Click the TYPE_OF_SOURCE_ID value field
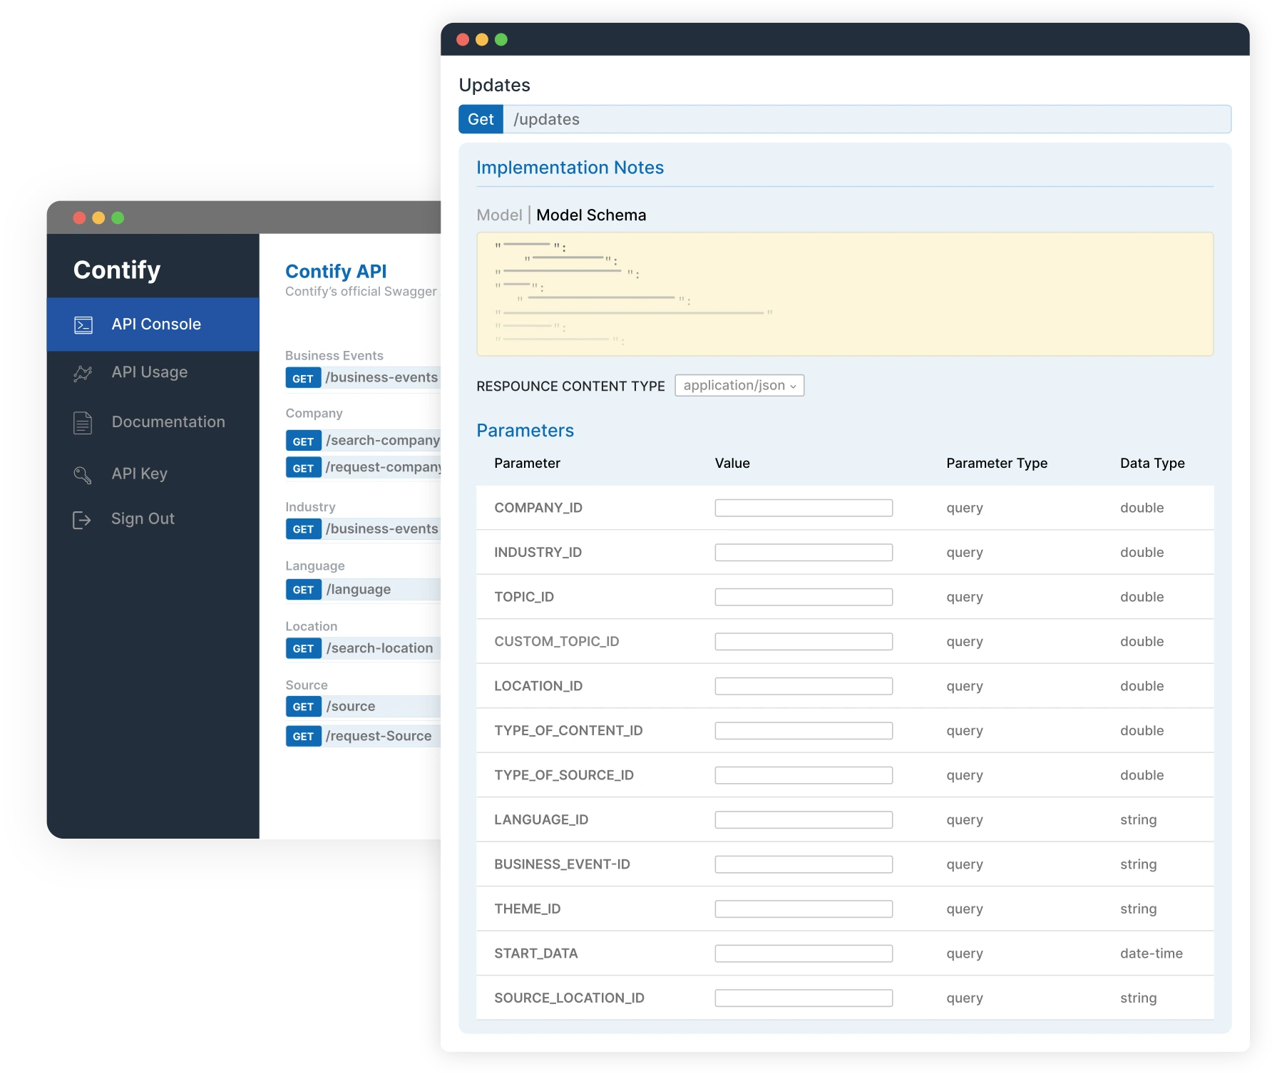The image size is (1272, 1074). coord(804,775)
